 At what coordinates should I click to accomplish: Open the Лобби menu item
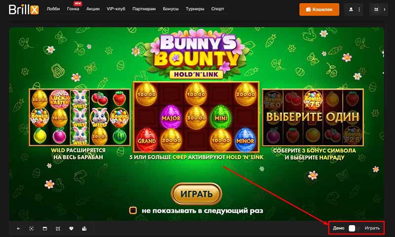[53, 9]
